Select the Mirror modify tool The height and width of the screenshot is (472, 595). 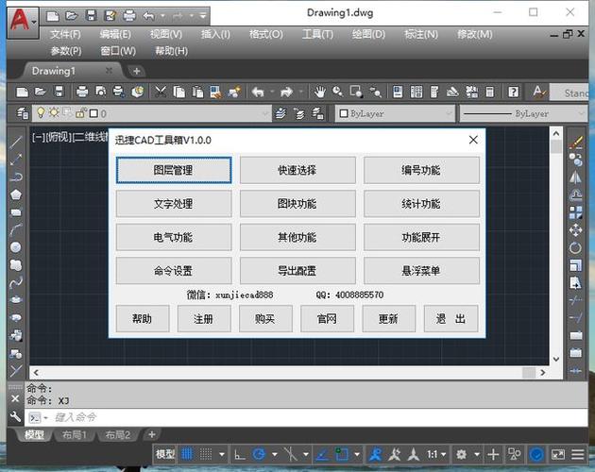point(576,177)
